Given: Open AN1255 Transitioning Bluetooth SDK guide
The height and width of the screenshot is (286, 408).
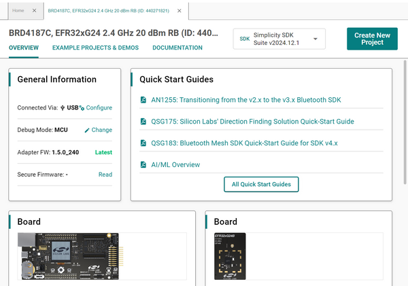Looking at the screenshot, I should pos(246,100).
